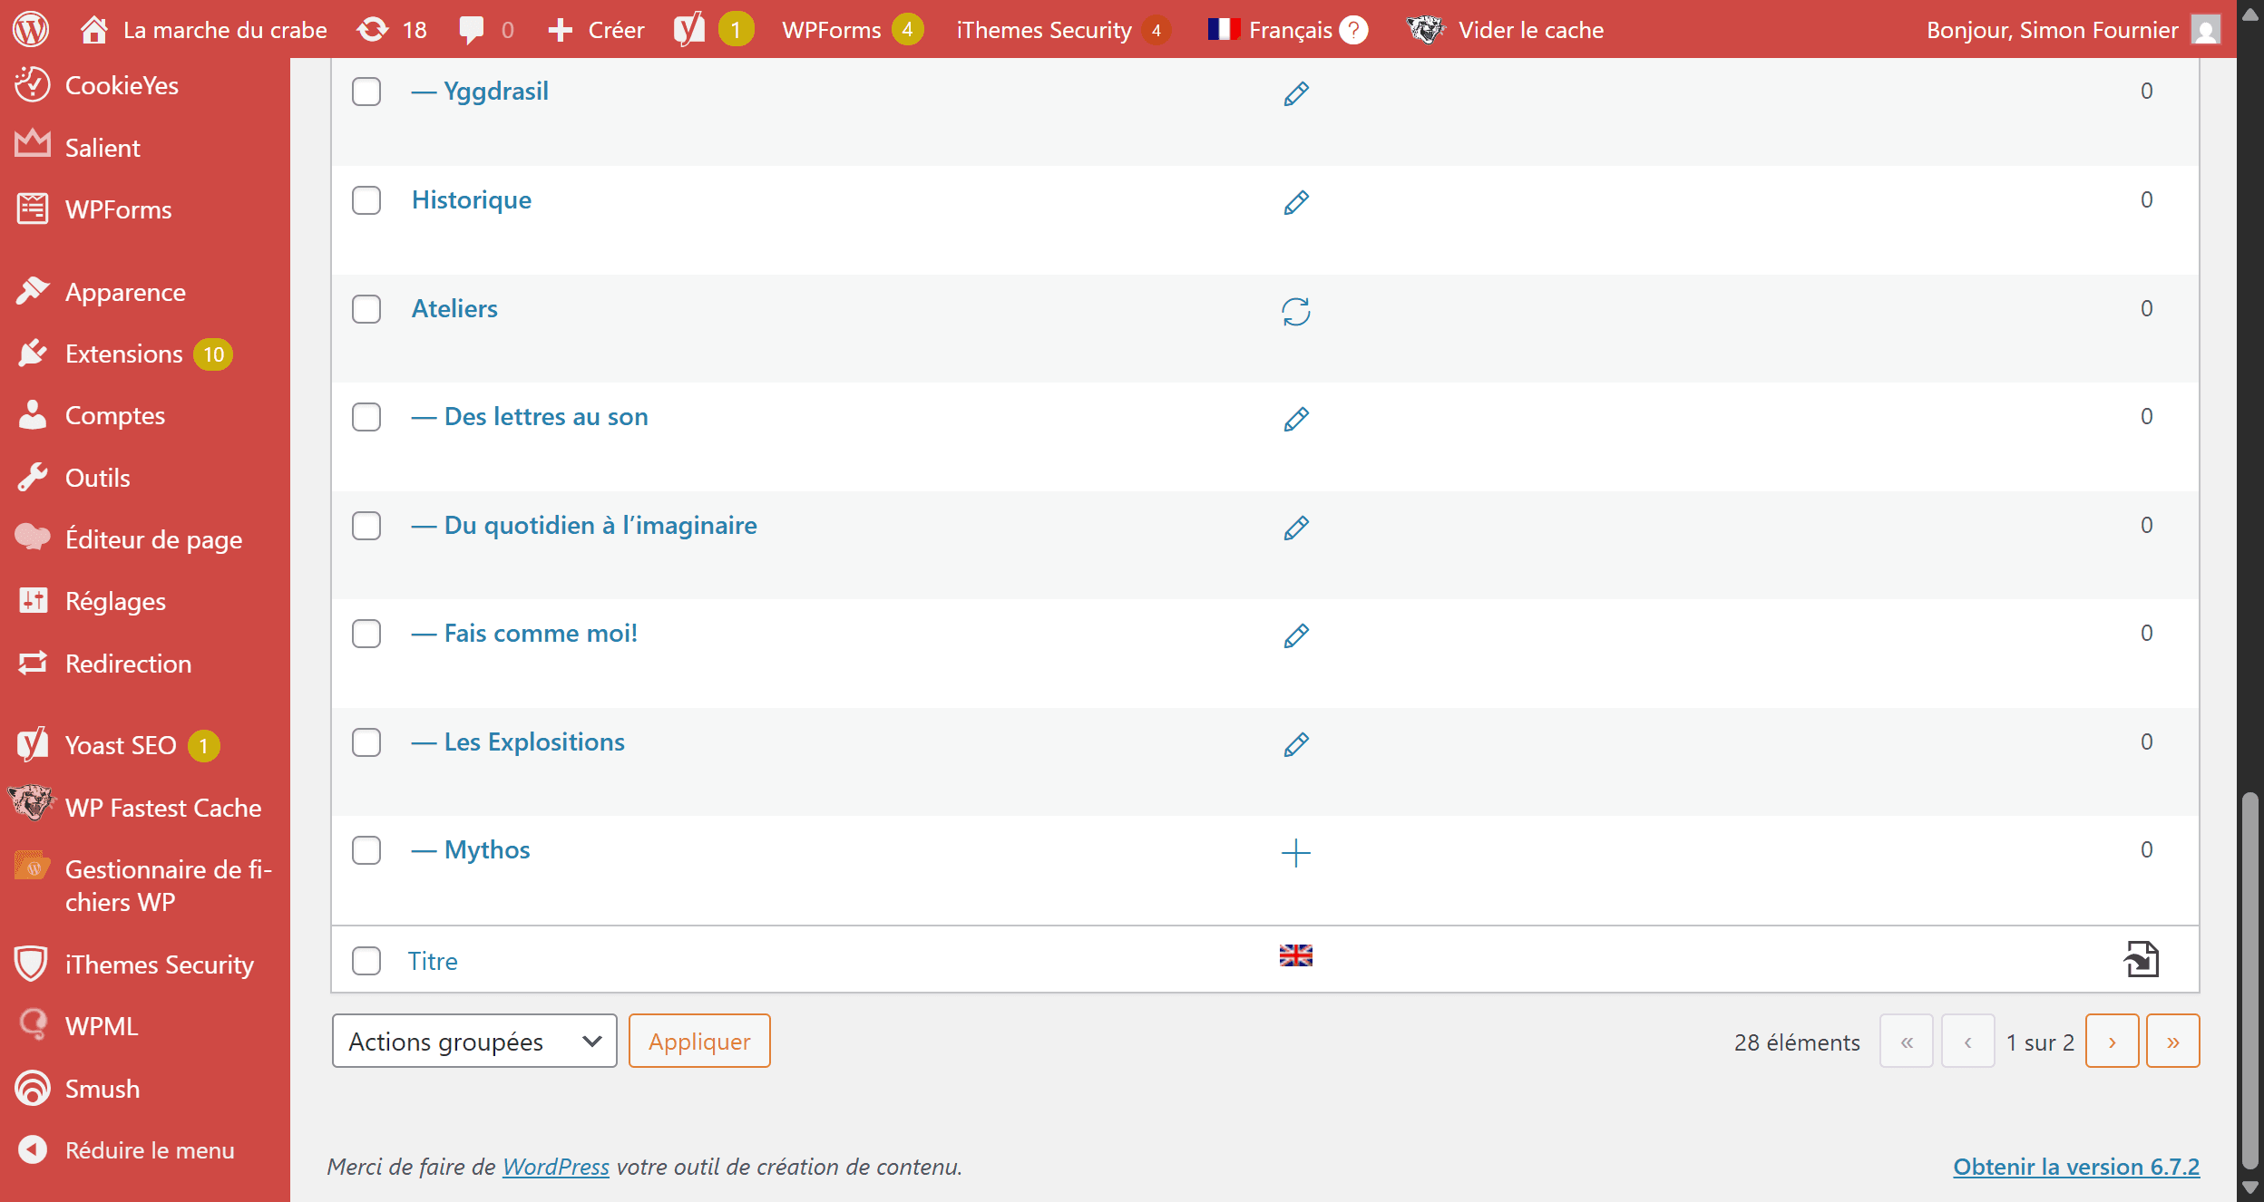This screenshot has height=1202, width=2264.
Task: Edit translation pencil for Des lettres au son
Action: coord(1296,419)
